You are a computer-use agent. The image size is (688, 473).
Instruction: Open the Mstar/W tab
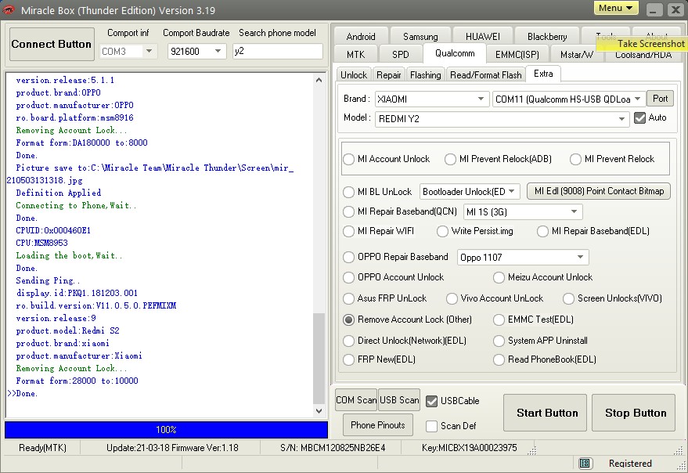click(x=577, y=55)
